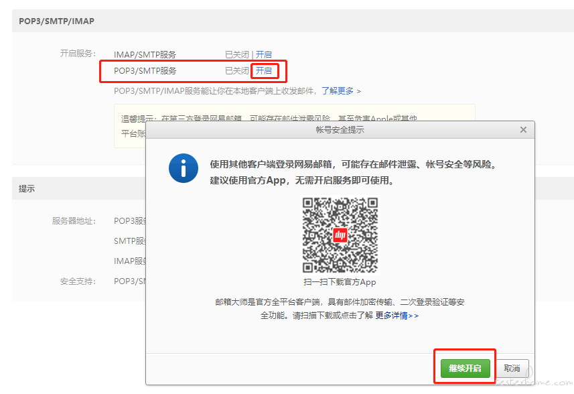Image resolution: width=574 pixels, height=394 pixels.
Task: Click 帐号安全提示 dialog title
Action: pyautogui.click(x=340, y=129)
